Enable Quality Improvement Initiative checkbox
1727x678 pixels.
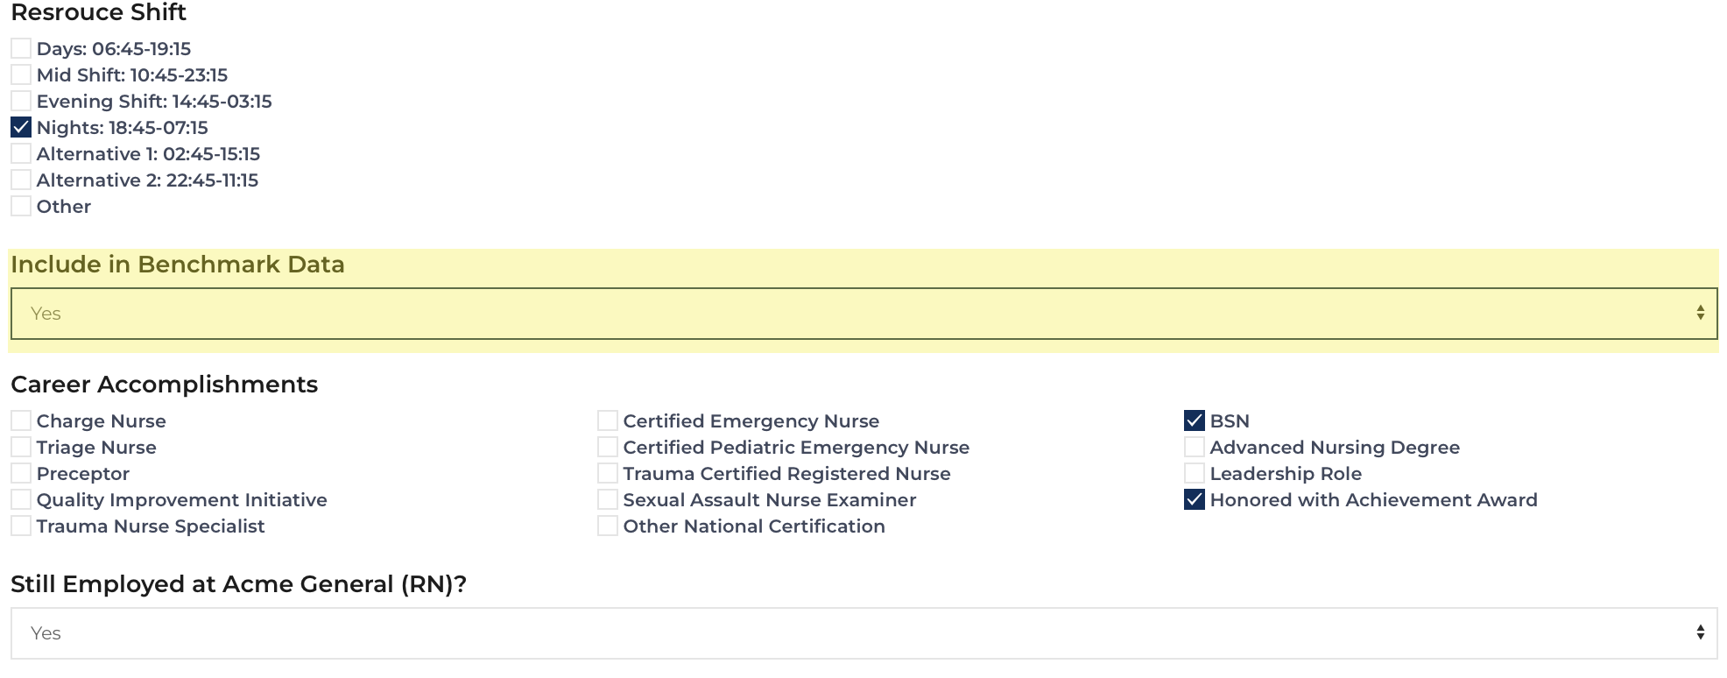click(x=21, y=499)
